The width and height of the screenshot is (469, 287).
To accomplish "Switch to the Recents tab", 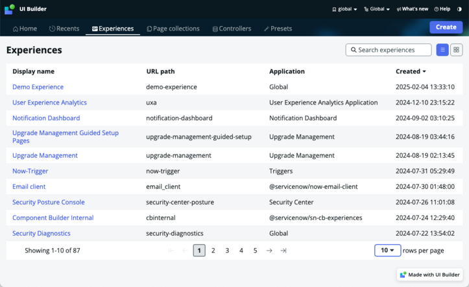I will (64, 29).
